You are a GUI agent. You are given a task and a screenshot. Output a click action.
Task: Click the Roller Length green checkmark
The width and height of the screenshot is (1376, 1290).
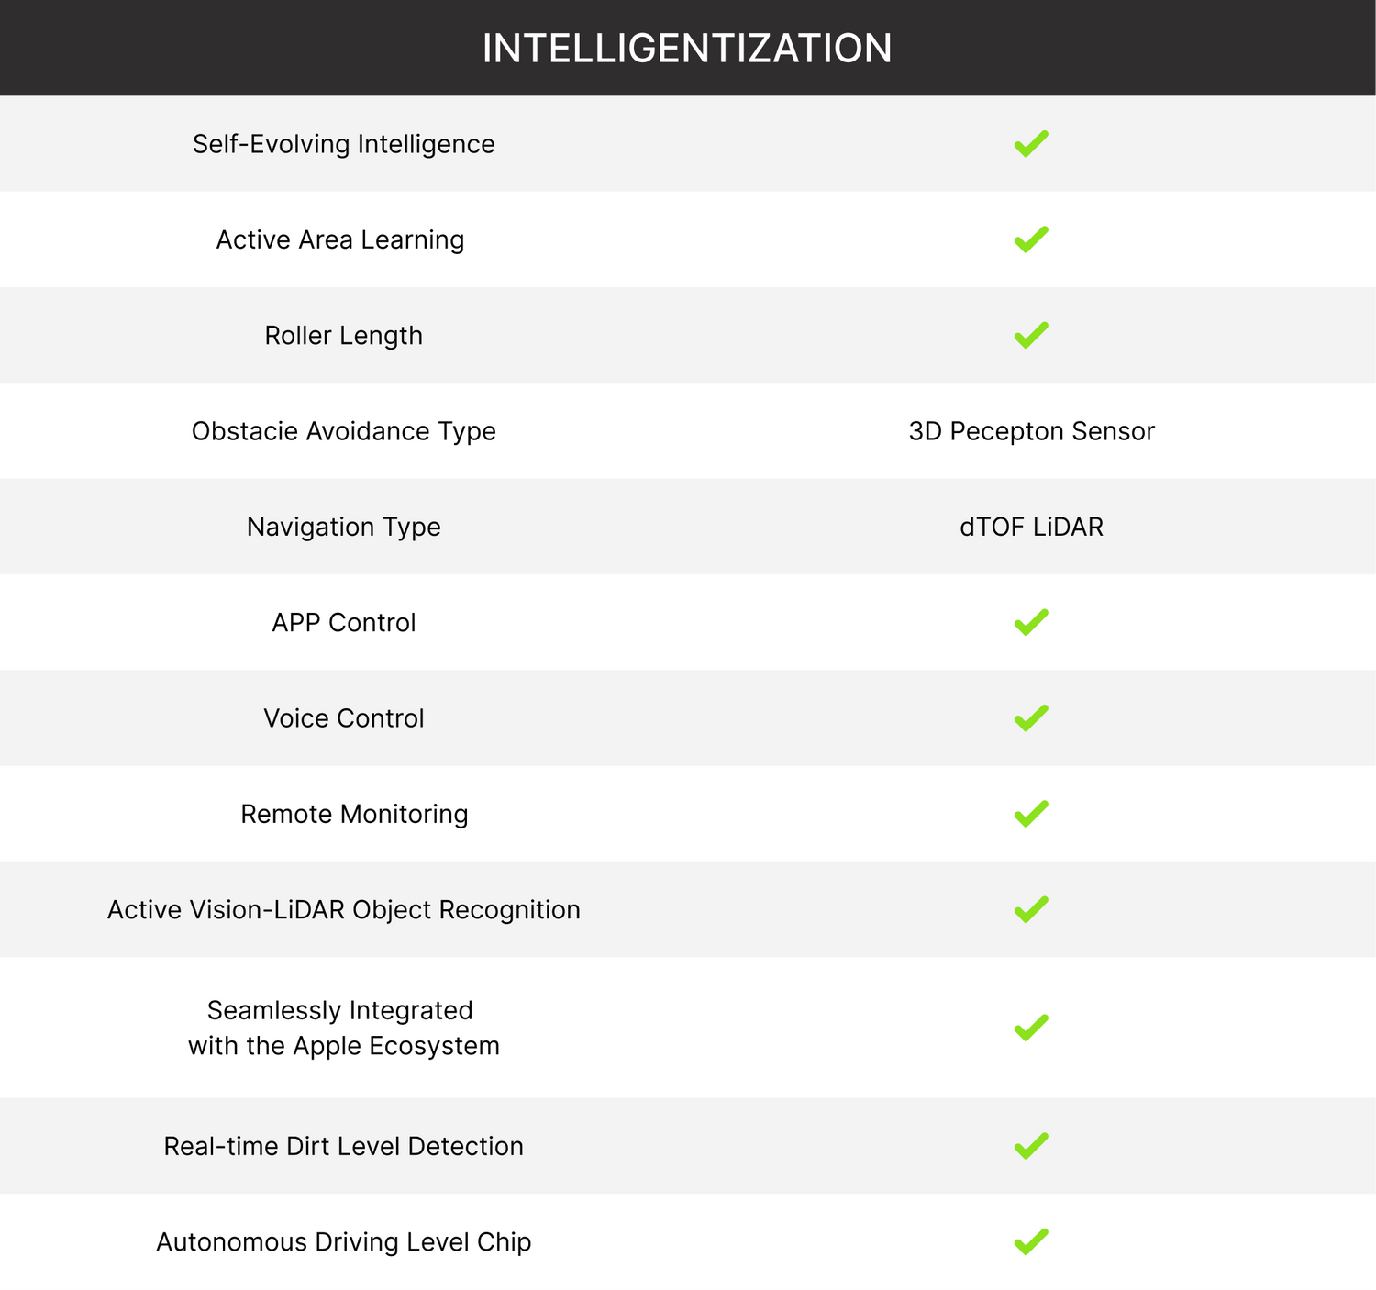click(x=1031, y=335)
